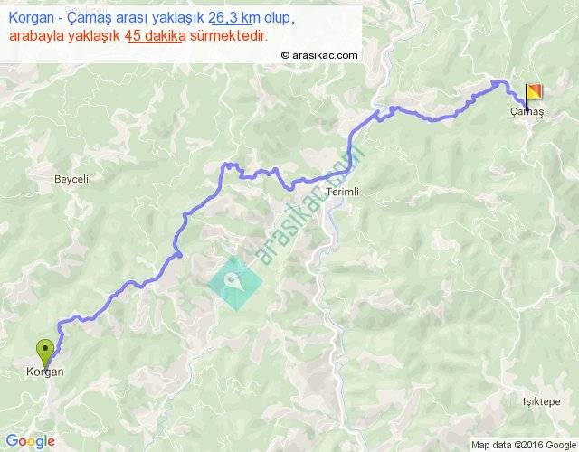Click the teal diamond location watermark icon
Image resolution: width=579 pixels, height=452 pixels.
coord(235,283)
